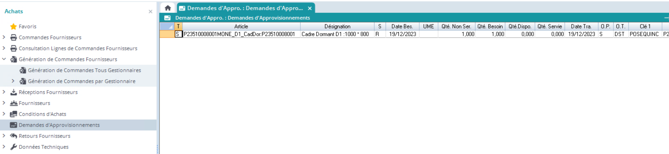Click the Réceptions Fournisseurs download icon

[14, 92]
